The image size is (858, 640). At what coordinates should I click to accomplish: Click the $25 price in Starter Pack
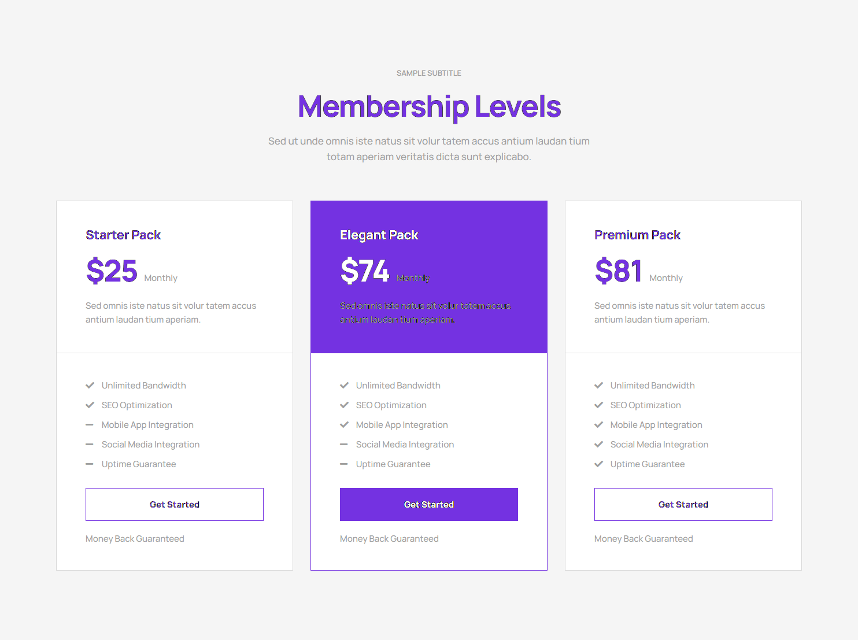(112, 271)
